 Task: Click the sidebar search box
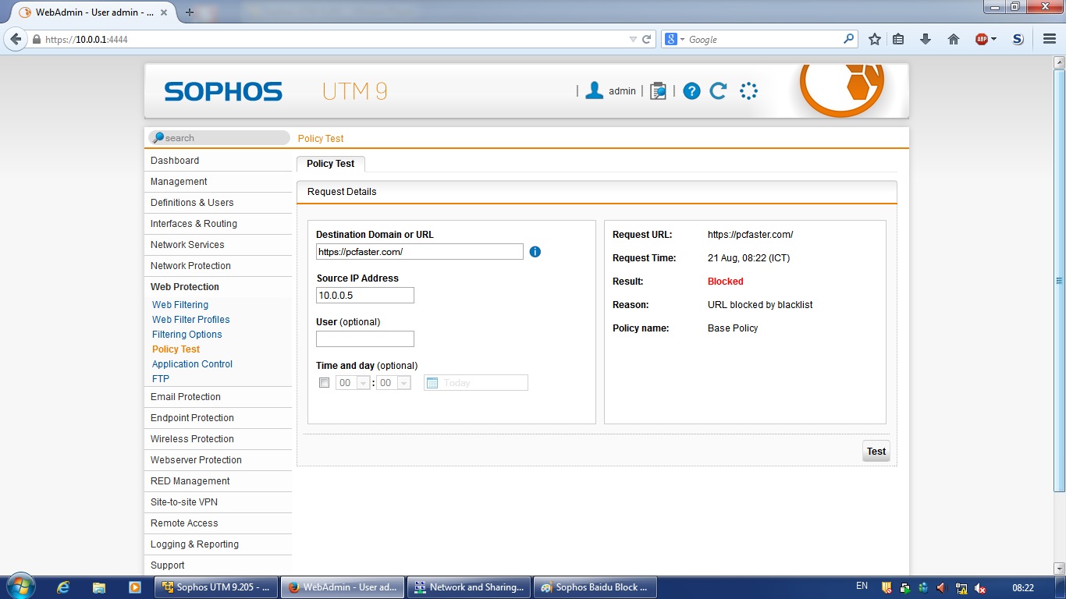coord(219,138)
